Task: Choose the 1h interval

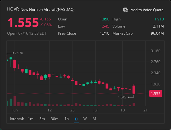Action: coord(67,119)
